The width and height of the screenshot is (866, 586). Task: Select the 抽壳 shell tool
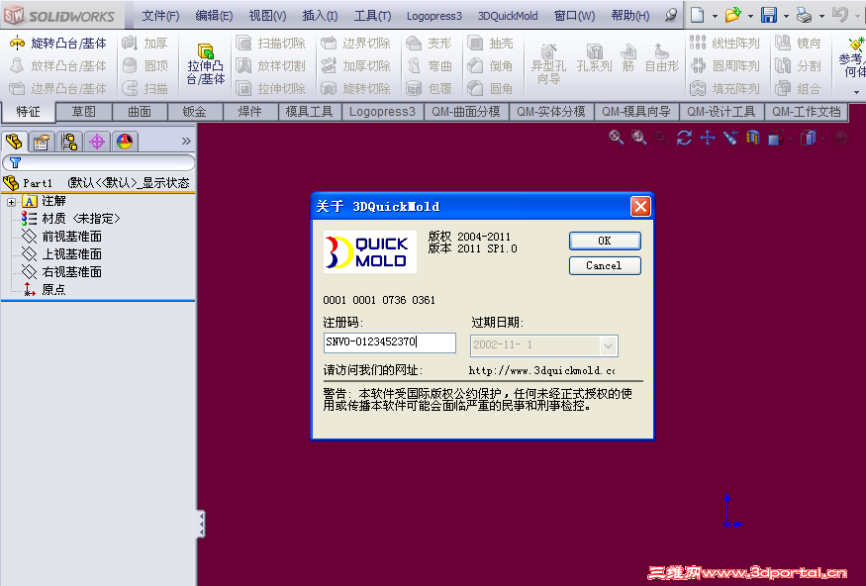[x=491, y=44]
